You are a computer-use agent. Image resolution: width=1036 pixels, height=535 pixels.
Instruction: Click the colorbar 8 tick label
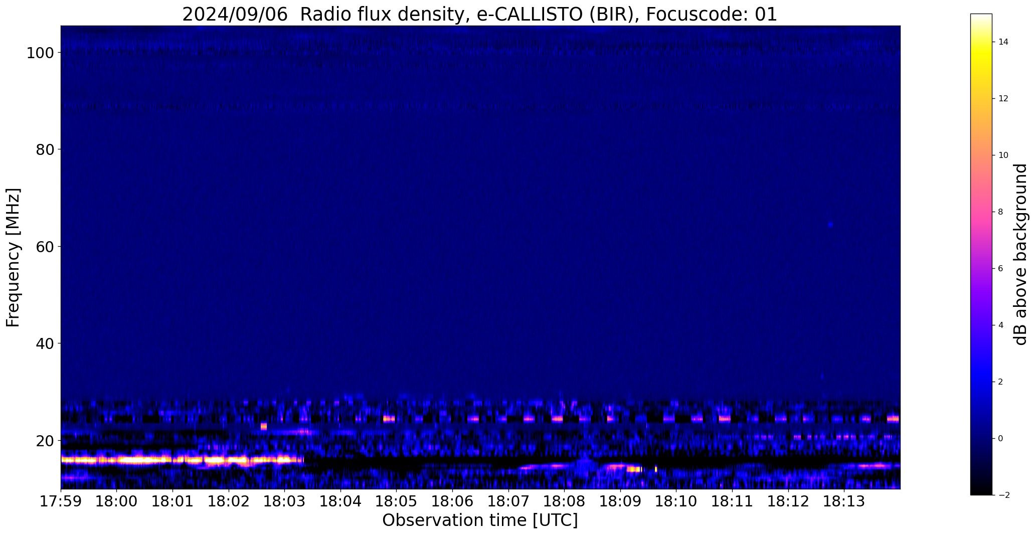click(1001, 212)
